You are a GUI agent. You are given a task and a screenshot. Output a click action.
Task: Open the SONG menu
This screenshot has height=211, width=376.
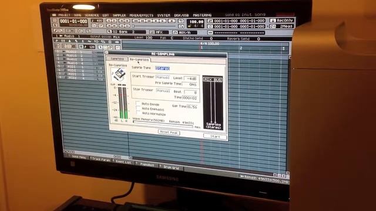coord(78,15)
